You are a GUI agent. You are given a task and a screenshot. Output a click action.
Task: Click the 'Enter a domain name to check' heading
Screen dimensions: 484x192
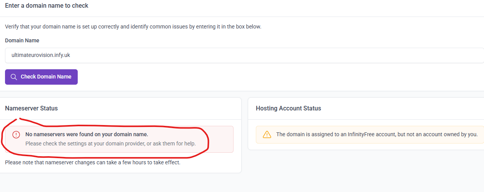[47, 6]
